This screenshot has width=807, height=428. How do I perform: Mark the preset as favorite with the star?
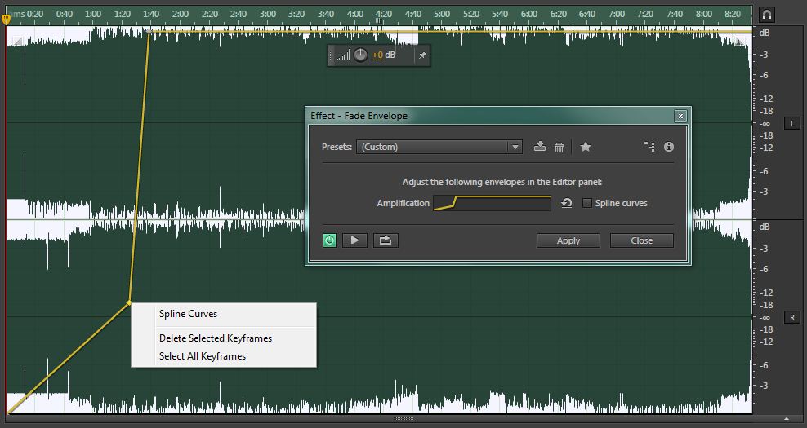point(586,147)
